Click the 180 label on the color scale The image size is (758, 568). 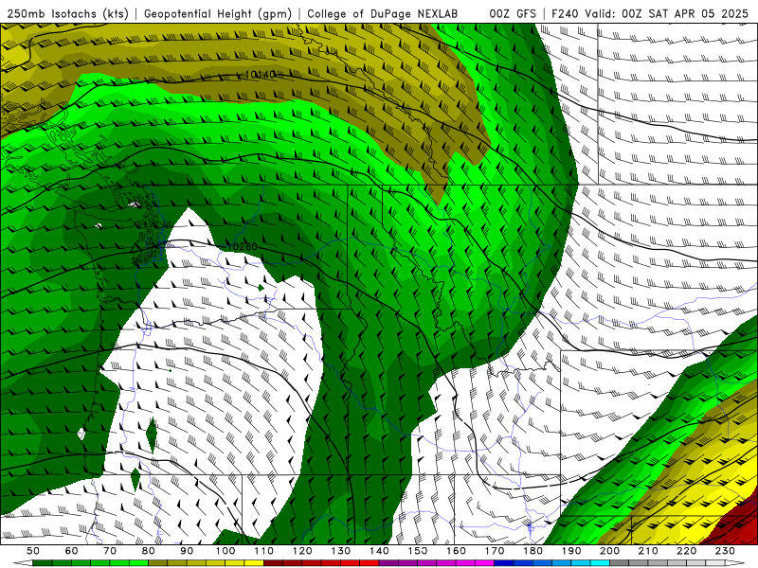click(x=532, y=551)
